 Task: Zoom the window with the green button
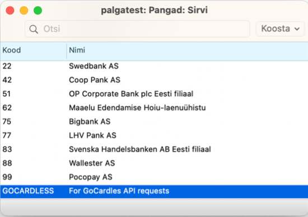pyautogui.click(x=38, y=11)
